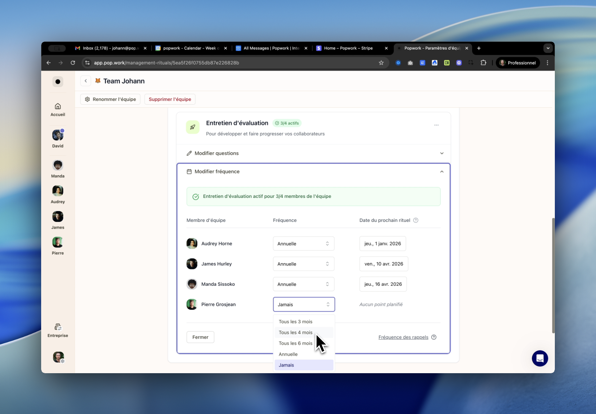Switch to the Stripe Home tab
The image size is (596, 414).
(352, 48)
